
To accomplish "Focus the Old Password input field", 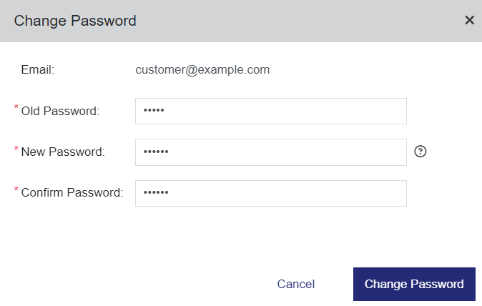I will 271,112.
